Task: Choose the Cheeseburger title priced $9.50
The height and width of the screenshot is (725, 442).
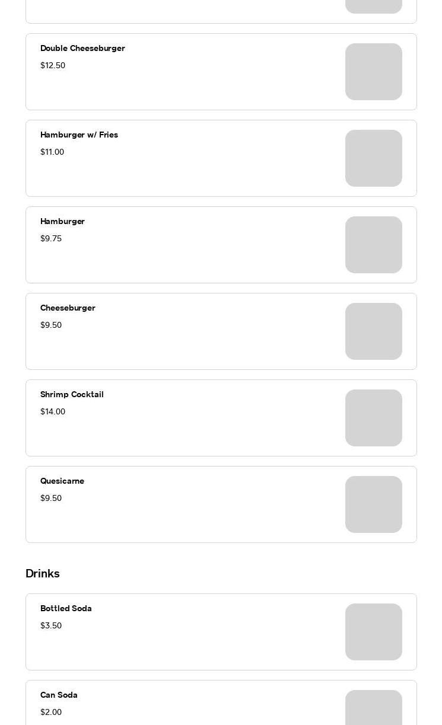Action: tap(68, 308)
